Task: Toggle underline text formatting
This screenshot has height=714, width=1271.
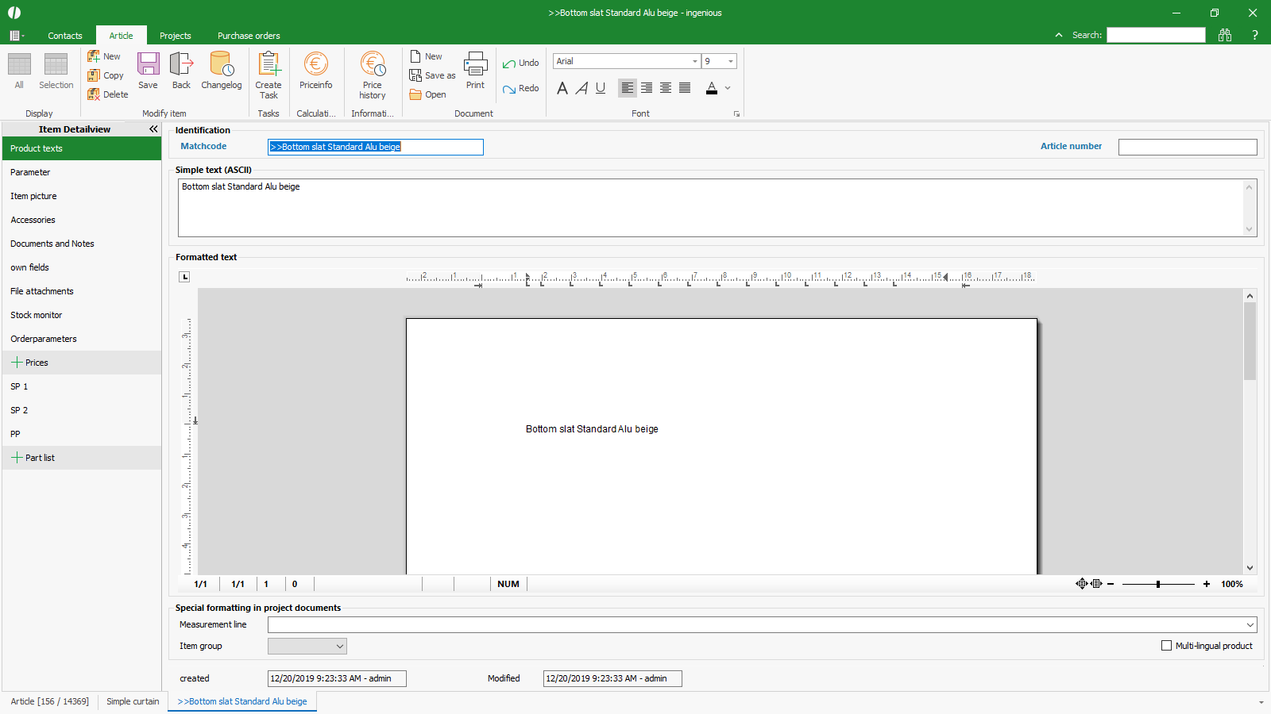Action: (601, 88)
